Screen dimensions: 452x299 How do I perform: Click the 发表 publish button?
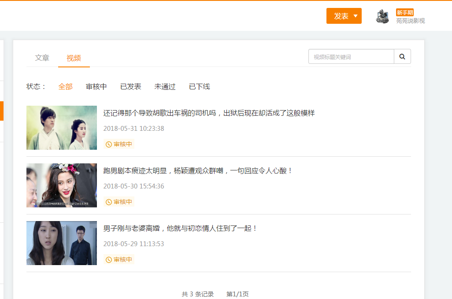click(339, 15)
